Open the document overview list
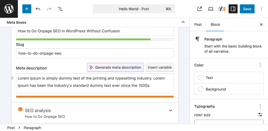268x131 pixels. [x=60, y=9]
